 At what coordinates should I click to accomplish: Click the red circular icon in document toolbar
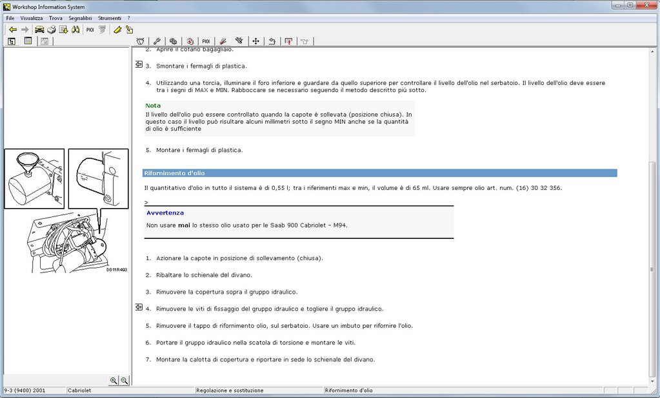pyautogui.click(x=190, y=41)
